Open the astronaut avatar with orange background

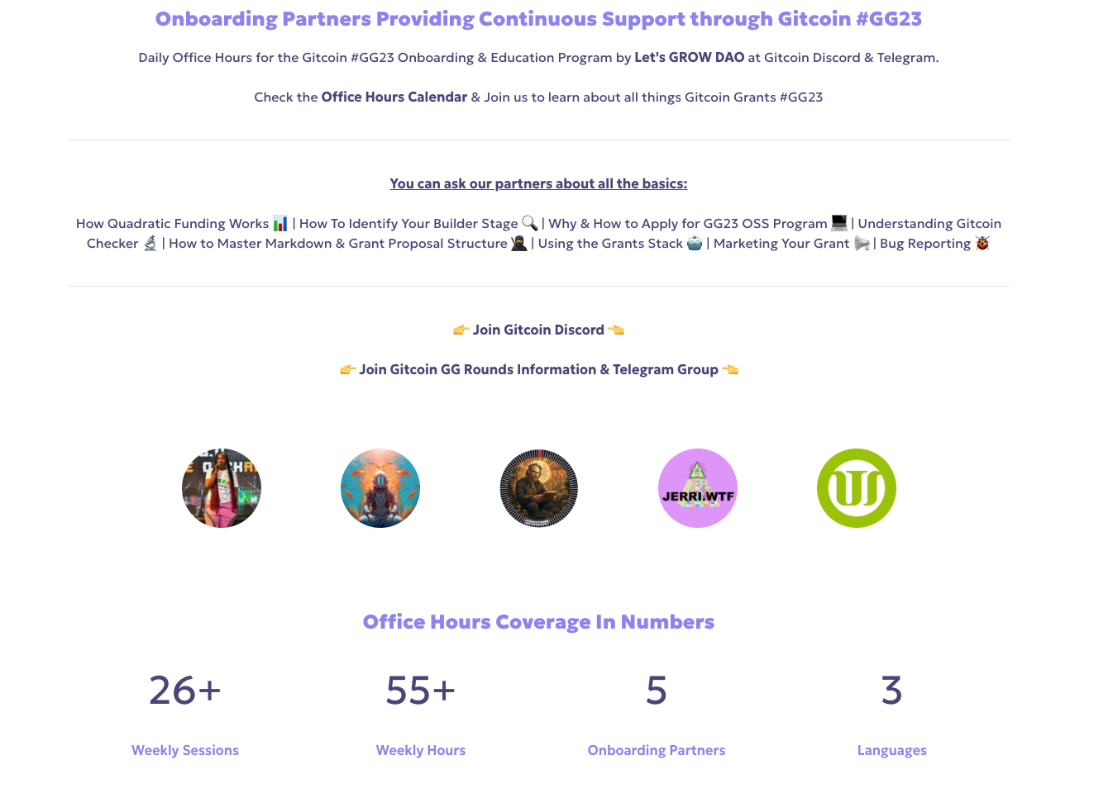pyautogui.click(x=380, y=488)
